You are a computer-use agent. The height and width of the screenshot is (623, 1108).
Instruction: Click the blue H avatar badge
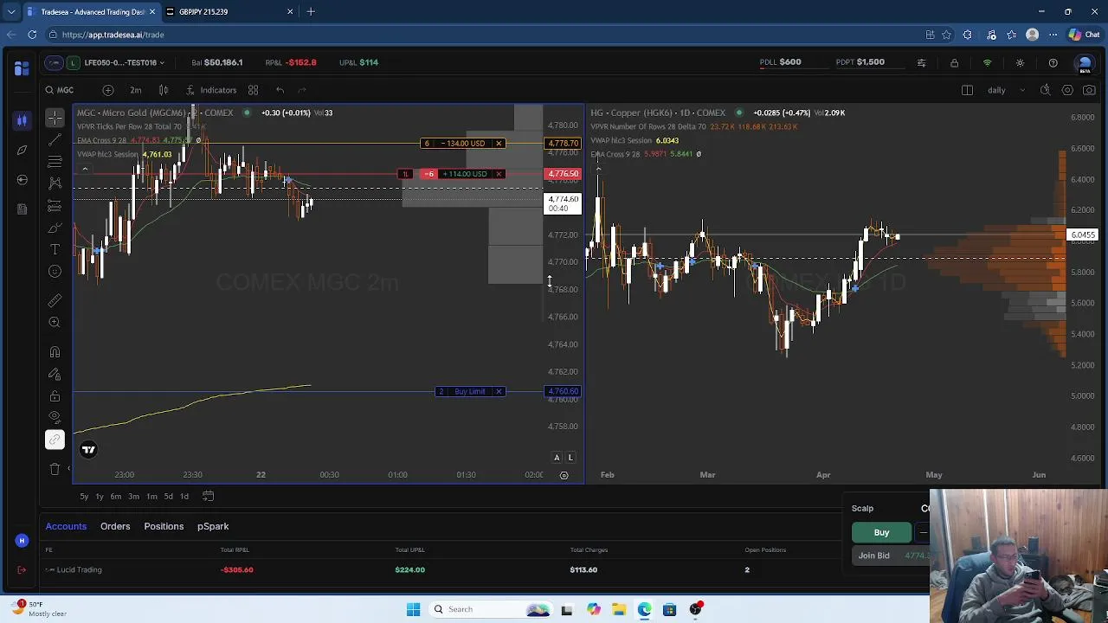[22, 541]
